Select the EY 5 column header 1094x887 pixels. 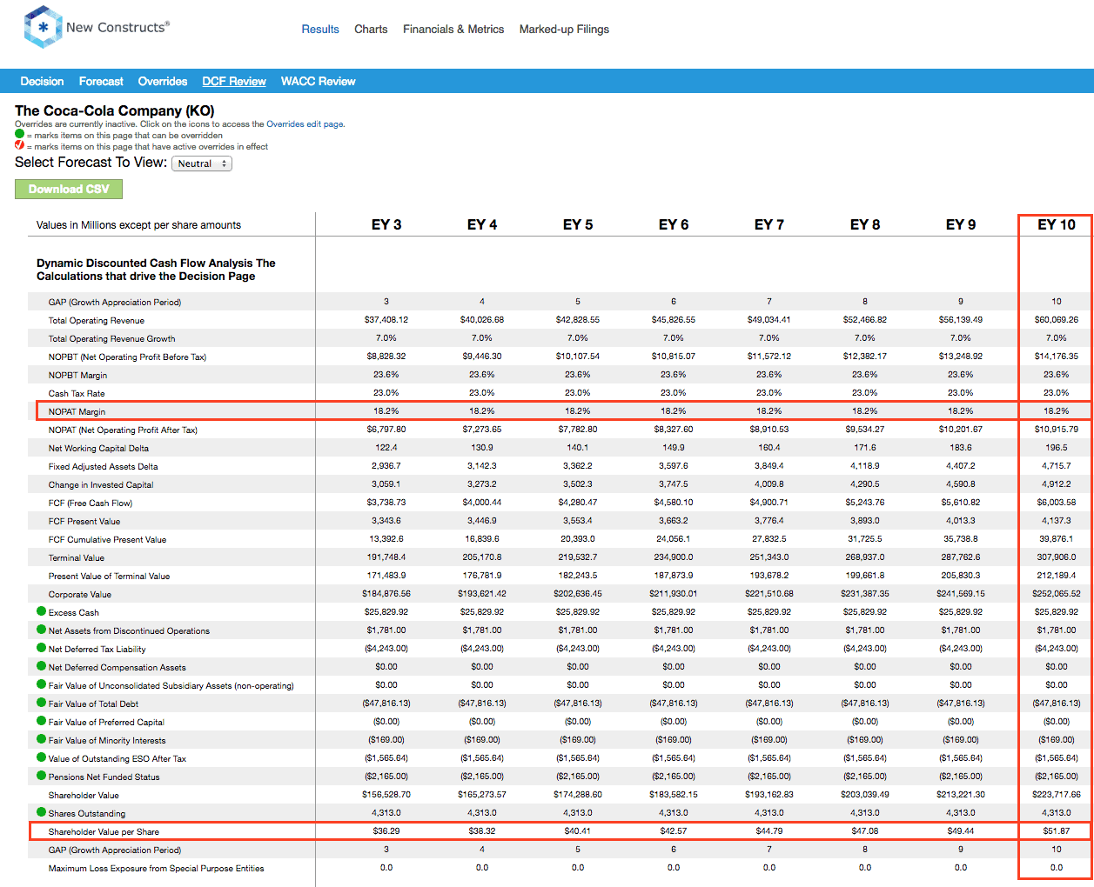click(x=578, y=224)
